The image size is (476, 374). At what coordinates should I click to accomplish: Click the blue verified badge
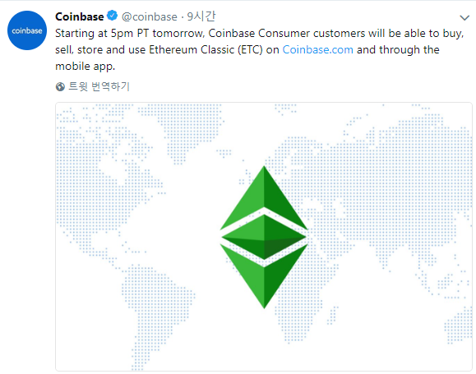(113, 16)
